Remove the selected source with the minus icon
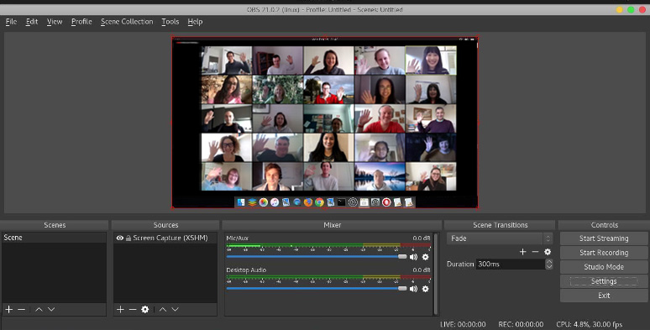The height and width of the screenshot is (330, 650). 133,309
